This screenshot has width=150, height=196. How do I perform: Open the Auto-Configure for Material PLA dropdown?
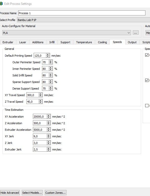pyautogui.click(x=67, y=33)
